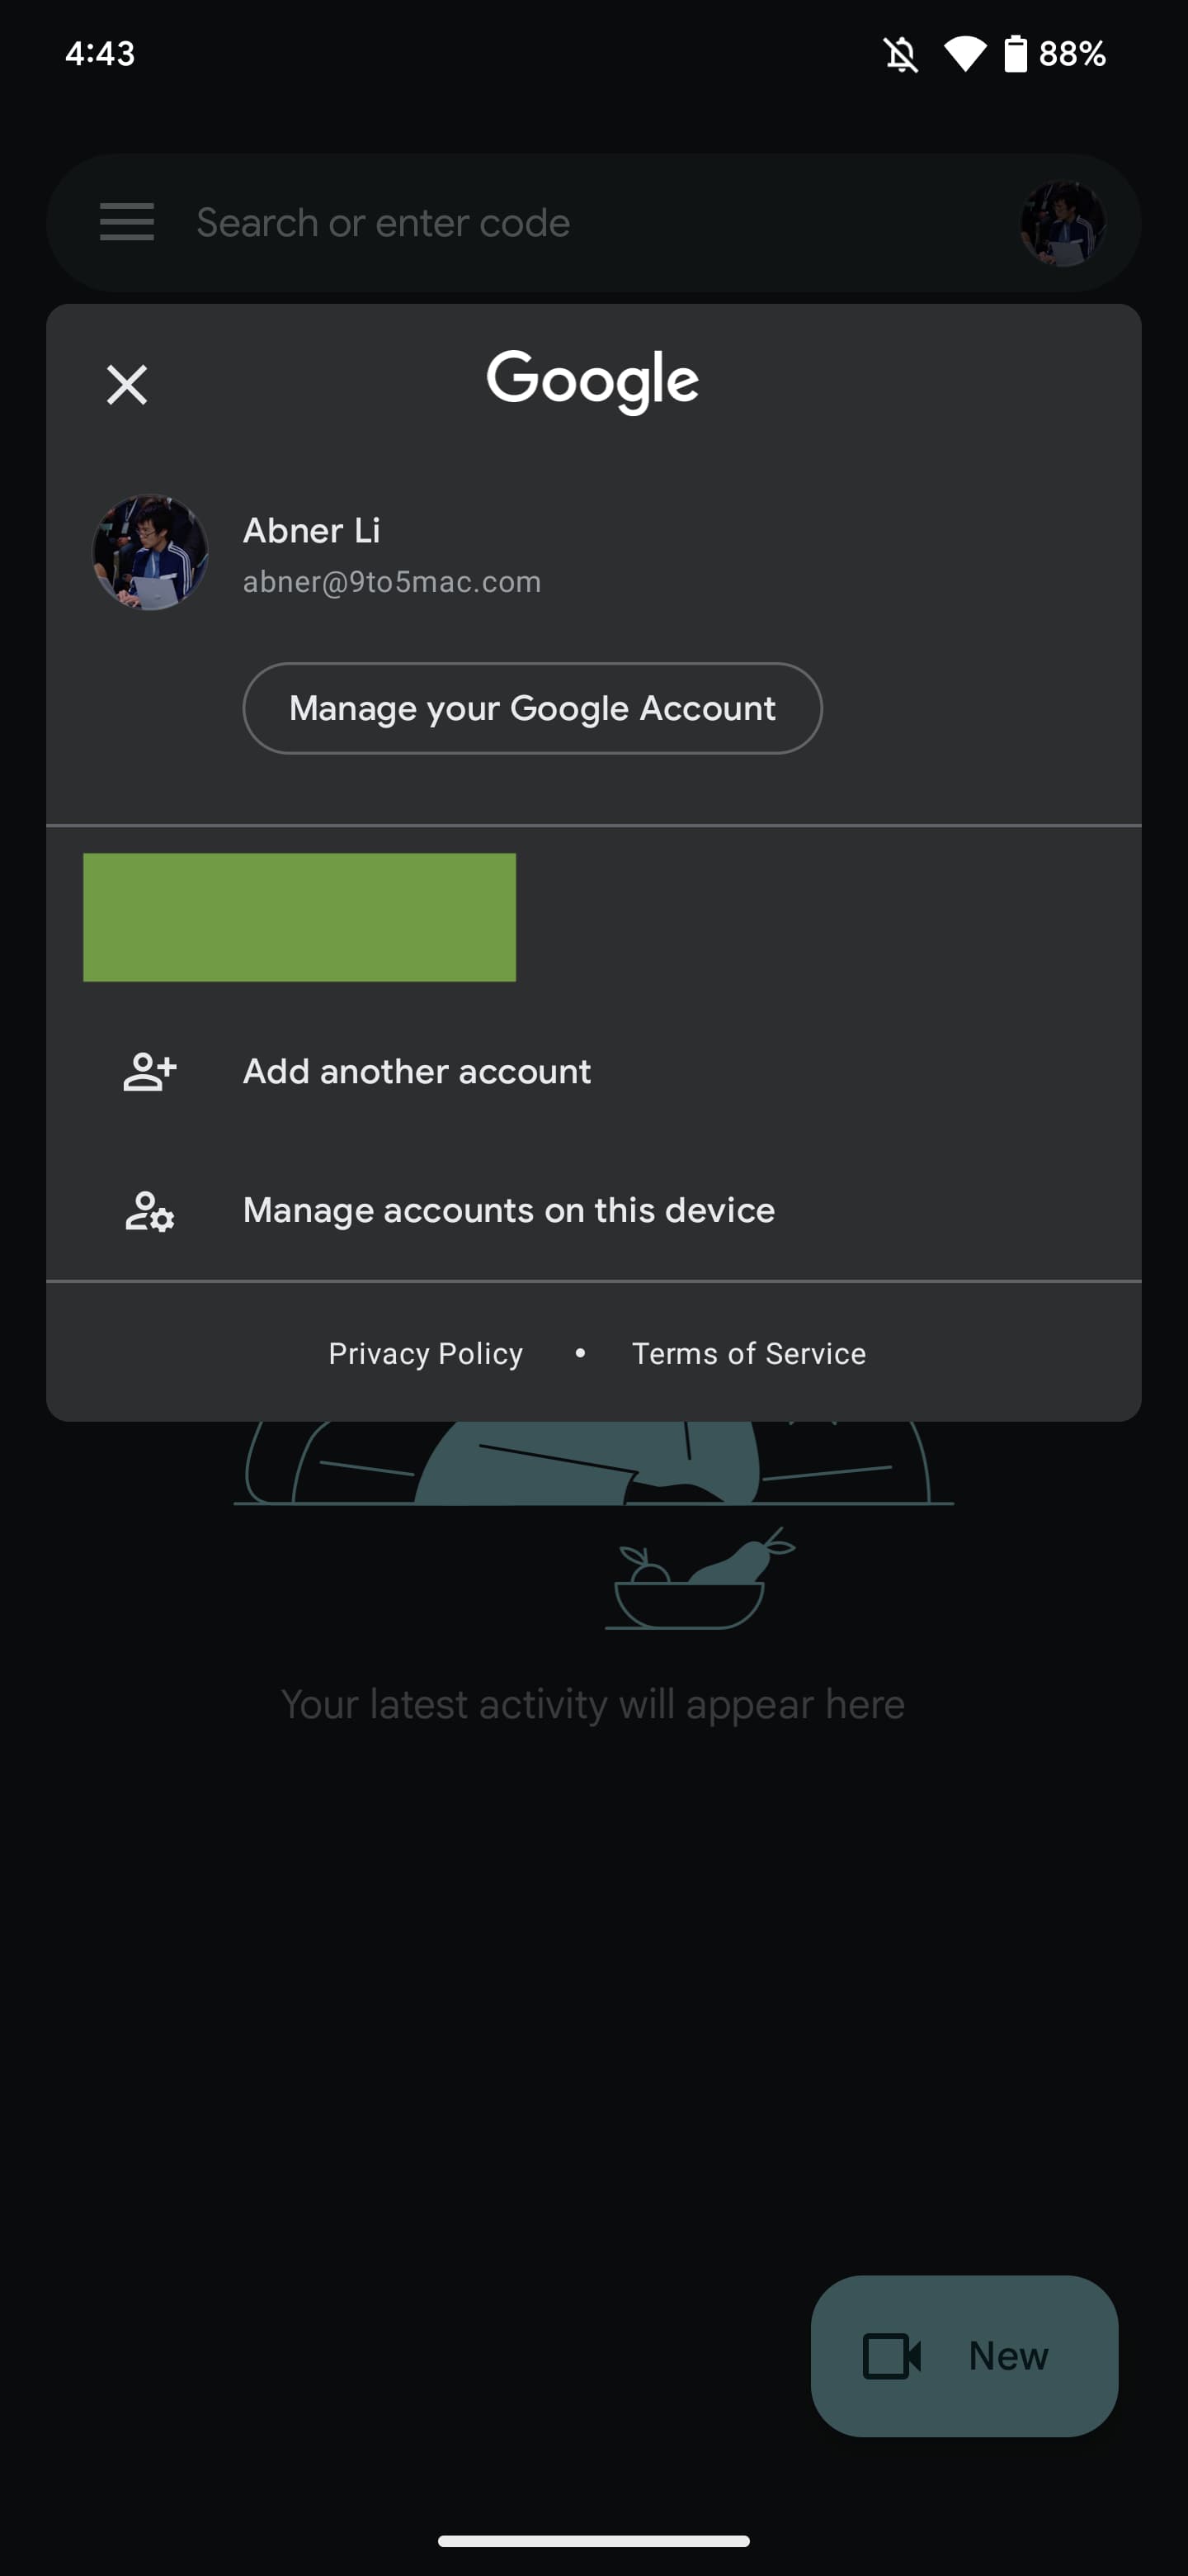This screenshot has width=1188, height=2576.
Task: Start a new meeting with New button
Action: pos(964,2355)
